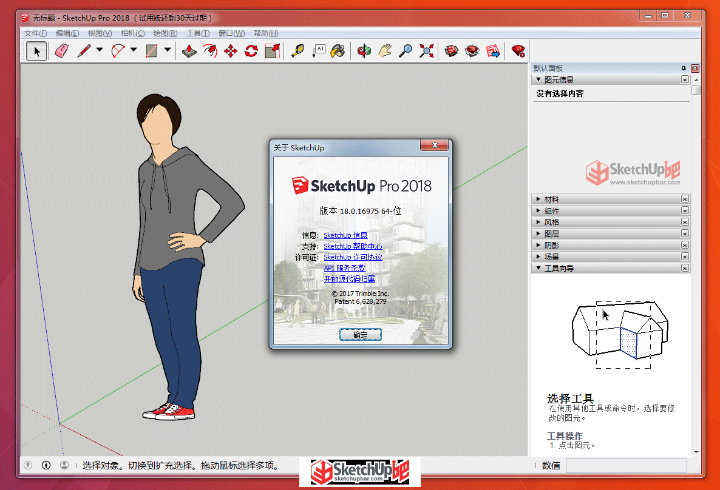This screenshot has width=720, height=490.
Task: Close the 工具向导 panel with its X
Action: (685, 268)
